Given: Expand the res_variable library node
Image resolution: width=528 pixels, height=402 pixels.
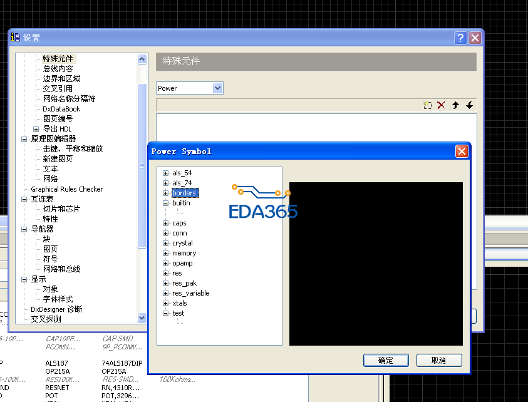Looking at the screenshot, I should [165, 293].
